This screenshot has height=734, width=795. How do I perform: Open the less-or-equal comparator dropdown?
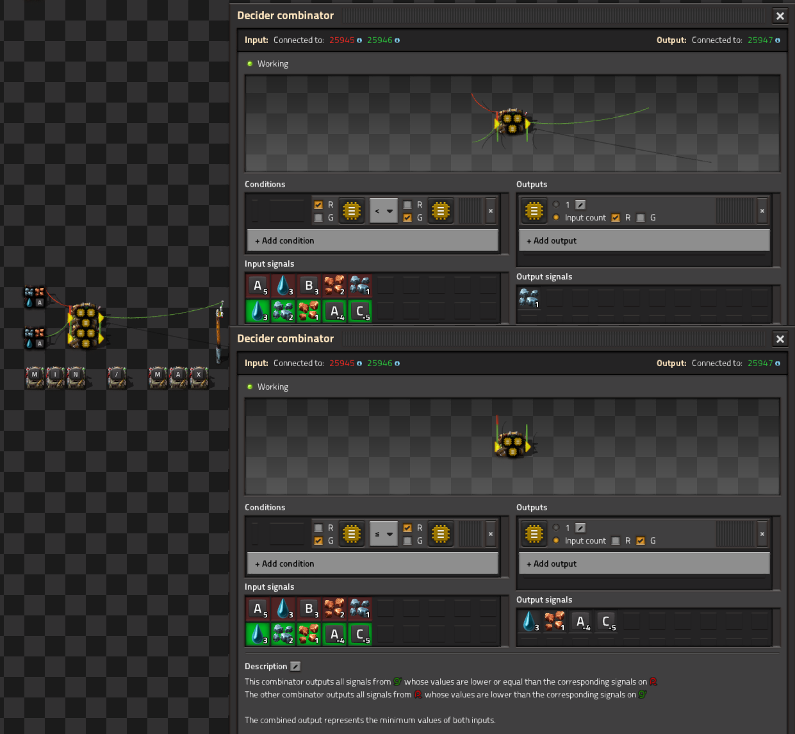click(x=383, y=534)
